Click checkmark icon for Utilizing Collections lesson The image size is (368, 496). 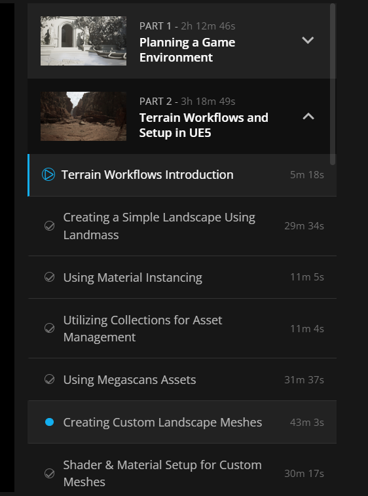pyautogui.click(x=49, y=328)
